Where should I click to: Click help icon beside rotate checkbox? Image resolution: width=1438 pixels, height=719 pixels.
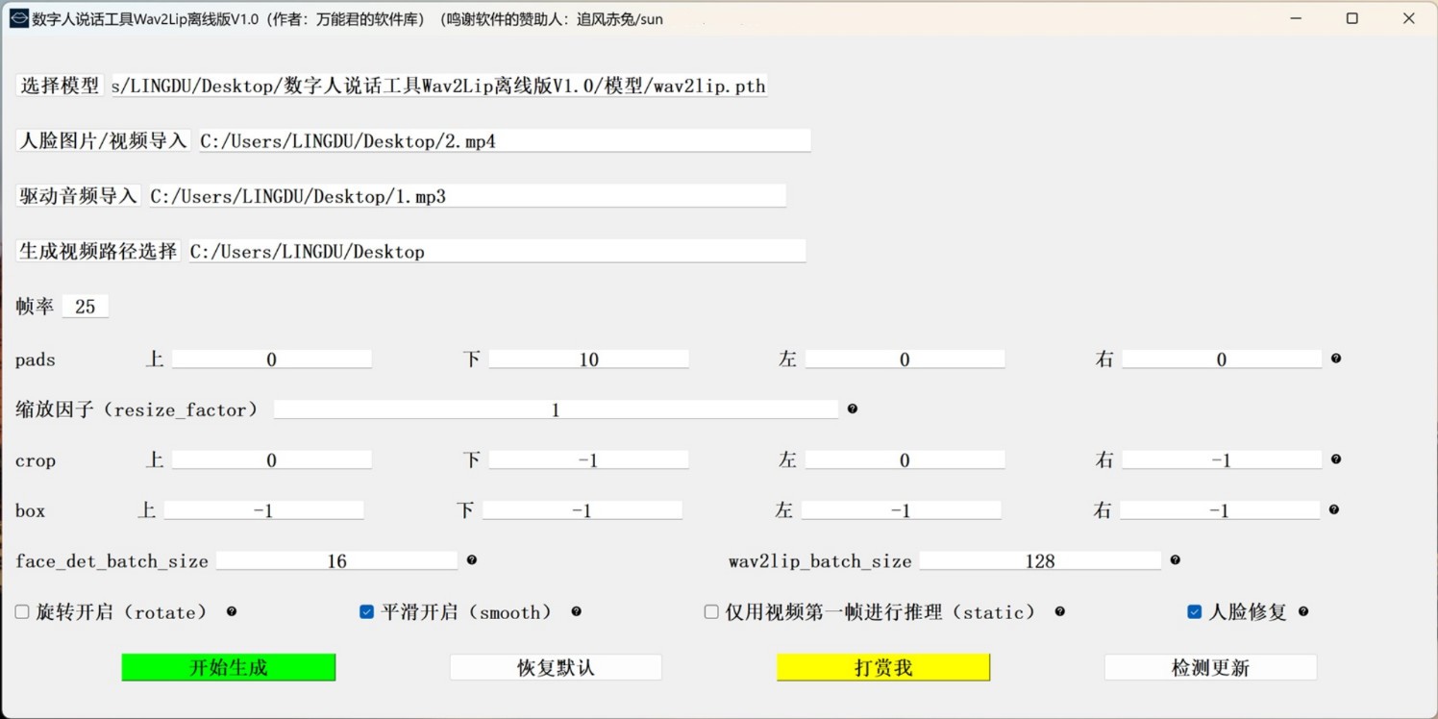coord(232,611)
